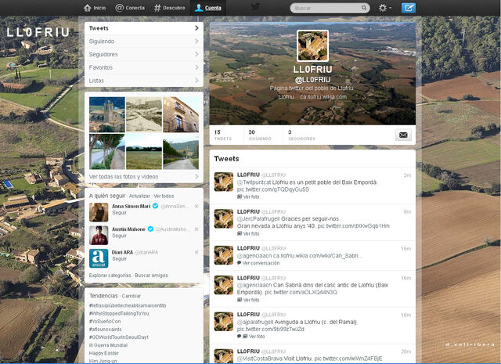
Task: Click the 15 Tweets counter
Action: click(222, 135)
